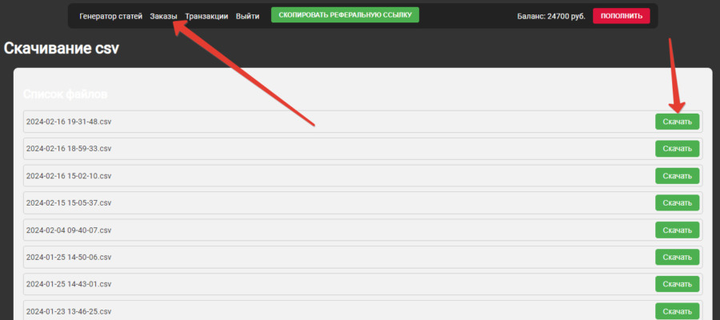This screenshot has height=320, width=720.
Task: Click the Скачивание csv page heading
Action: pos(61,48)
